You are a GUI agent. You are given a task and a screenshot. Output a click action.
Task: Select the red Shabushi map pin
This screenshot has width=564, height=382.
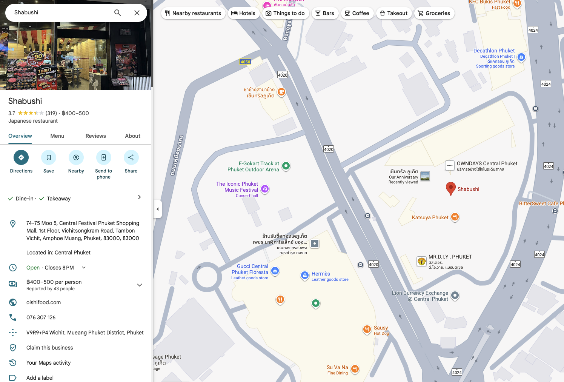coord(450,189)
